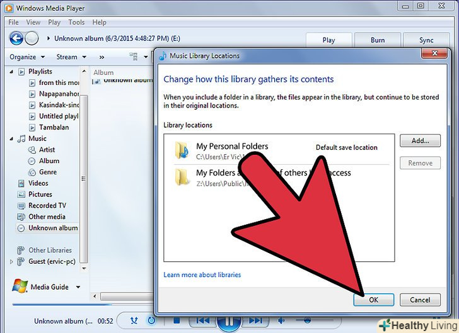Image resolution: width=459 pixels, height=333 pixels.
Task: Click the Videos library icon
Action: [21, 183]
